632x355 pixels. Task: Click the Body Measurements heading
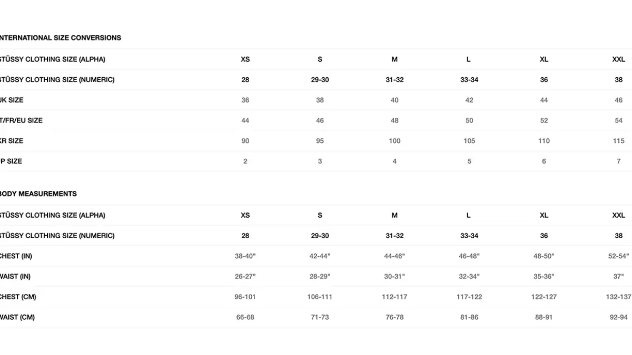coord(38,194)
